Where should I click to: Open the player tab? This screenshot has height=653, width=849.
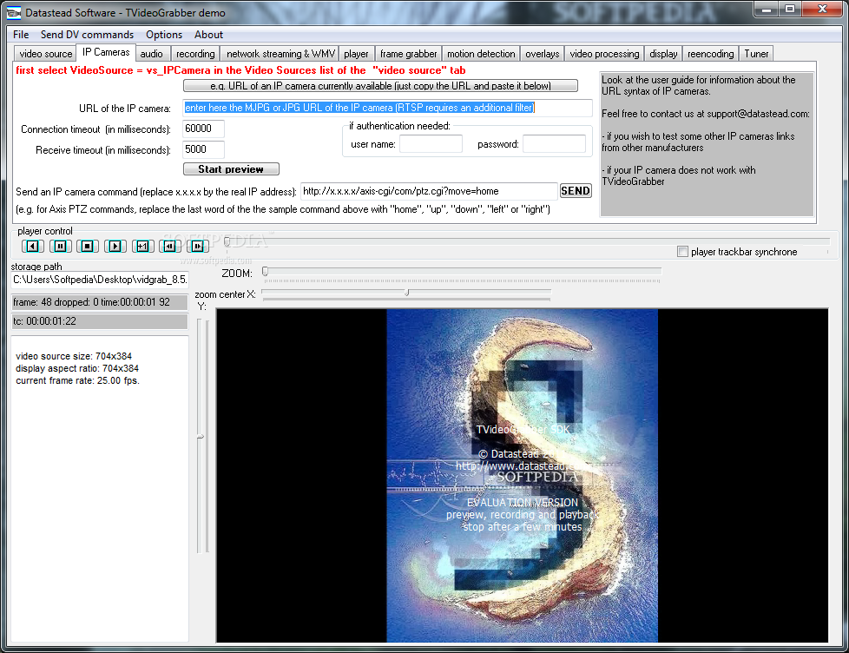[356, 54]
